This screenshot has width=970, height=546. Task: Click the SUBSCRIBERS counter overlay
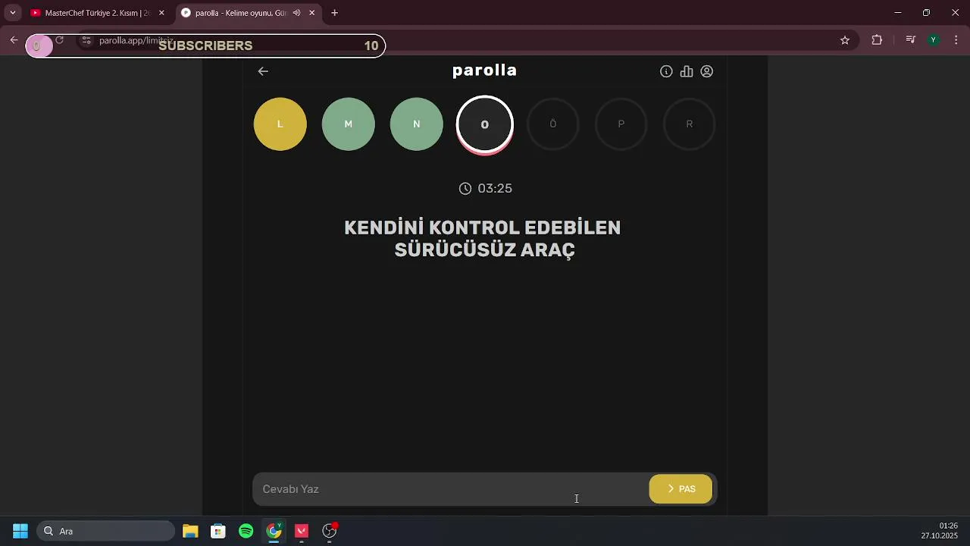coord(205,45)
